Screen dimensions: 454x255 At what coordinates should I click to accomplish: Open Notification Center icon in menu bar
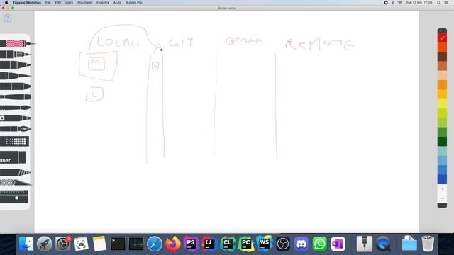[446, 3]
